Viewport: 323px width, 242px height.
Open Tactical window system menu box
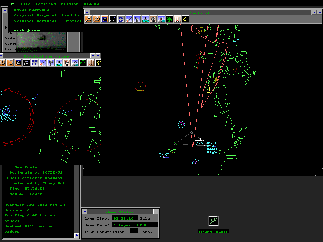87,12
